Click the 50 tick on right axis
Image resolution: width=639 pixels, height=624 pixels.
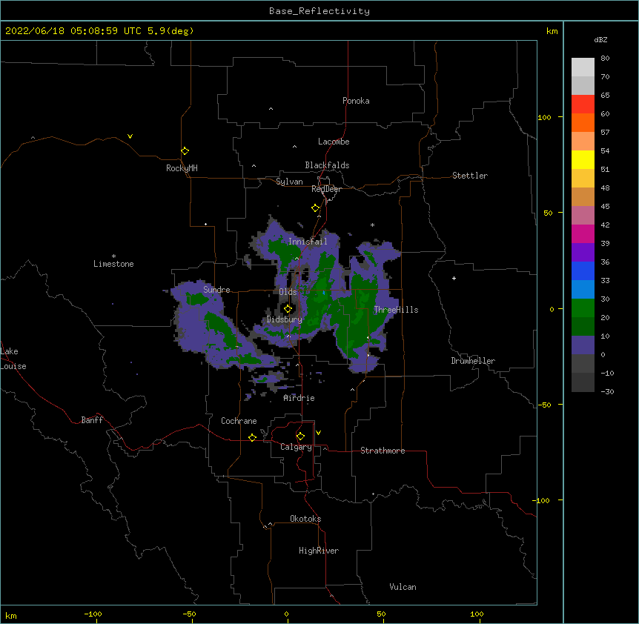pos(548,213)
